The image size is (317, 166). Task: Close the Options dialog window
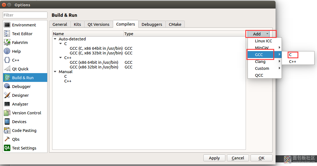pos(4,5)
